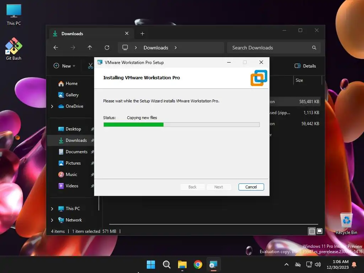The image size is (364, 273).
Task: Open Desktop quick access folder
Action: [x=73, y=129]
